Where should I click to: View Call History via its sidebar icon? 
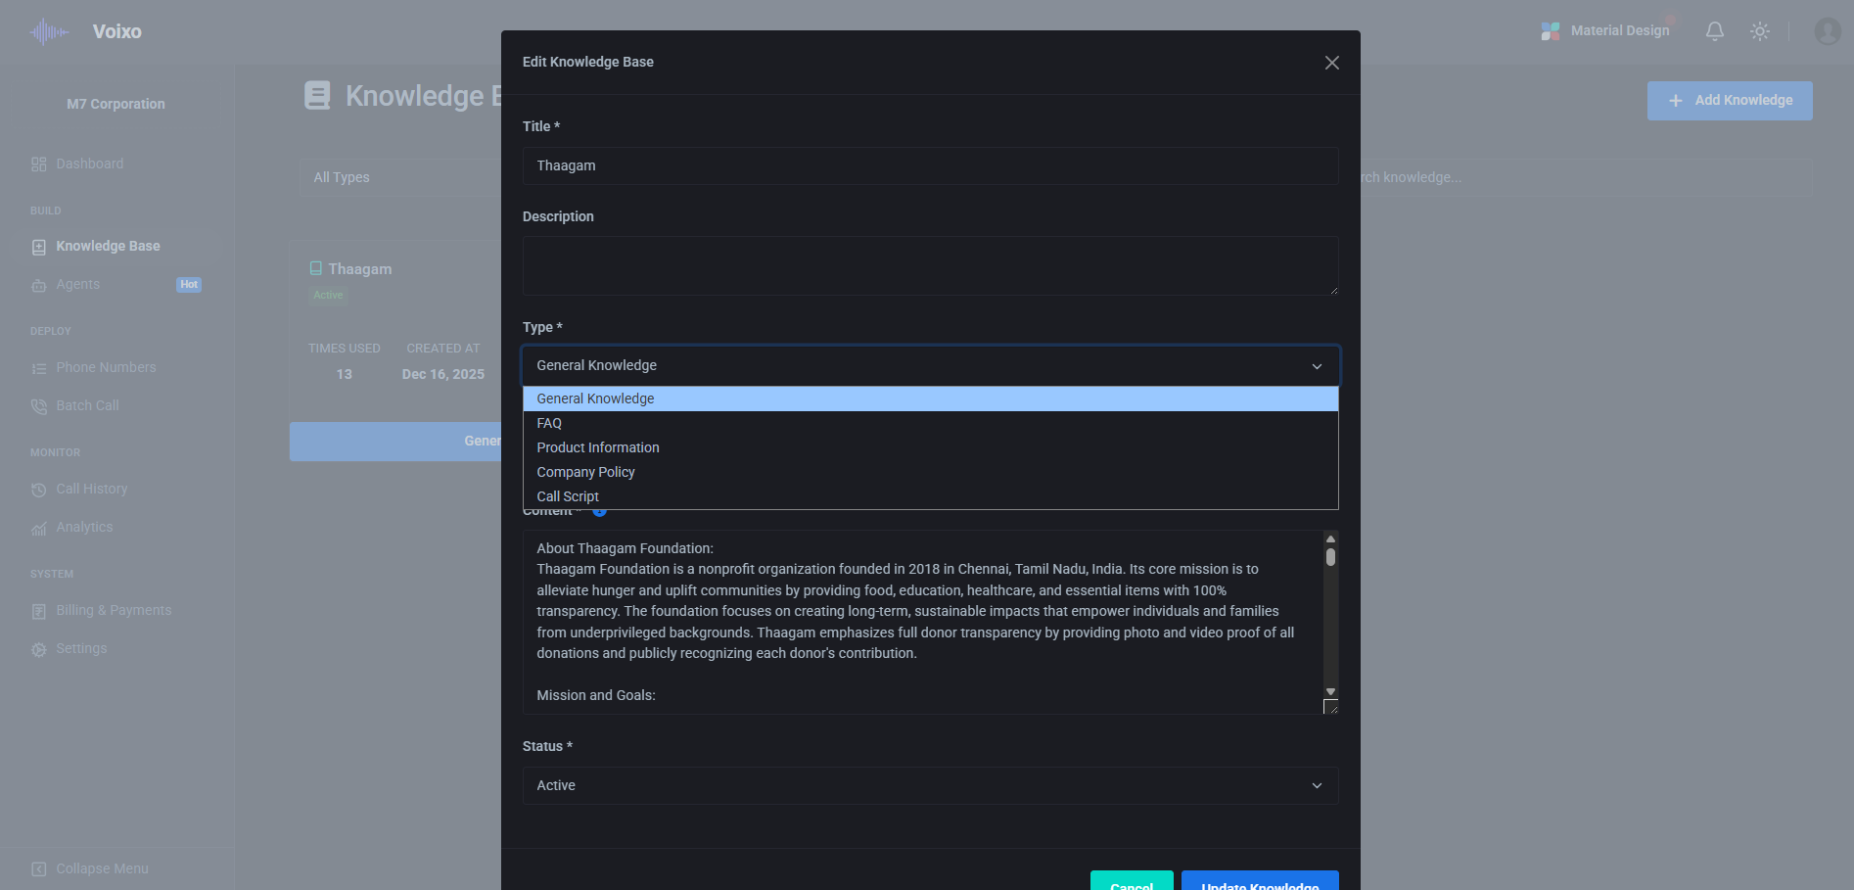click(x=39, y=489)
